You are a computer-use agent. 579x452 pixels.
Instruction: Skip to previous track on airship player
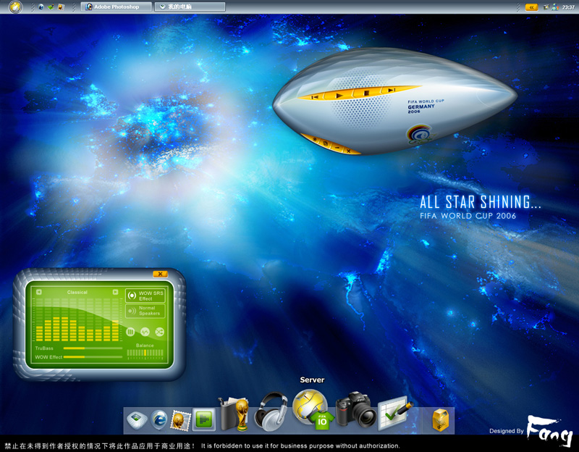click(x=315, y=97)
